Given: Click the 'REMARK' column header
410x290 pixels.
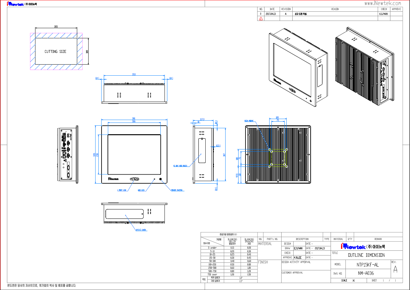Looking at the screenshot, I should point(378,239).
